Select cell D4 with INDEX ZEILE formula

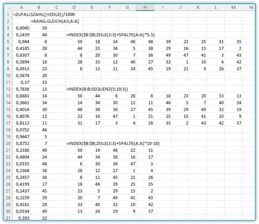pos(110,35)
